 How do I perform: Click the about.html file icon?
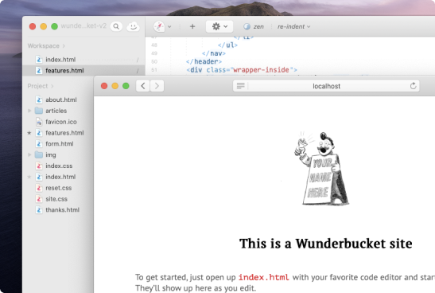coord(39,100)
